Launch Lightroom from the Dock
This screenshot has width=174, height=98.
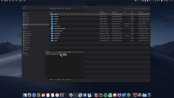point(76,95)
